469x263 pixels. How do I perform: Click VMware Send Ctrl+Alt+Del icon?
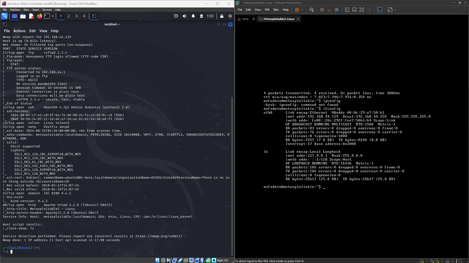(312, 10)
